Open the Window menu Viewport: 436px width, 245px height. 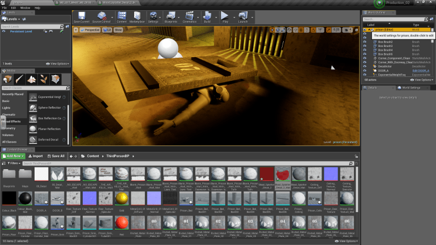25,8
